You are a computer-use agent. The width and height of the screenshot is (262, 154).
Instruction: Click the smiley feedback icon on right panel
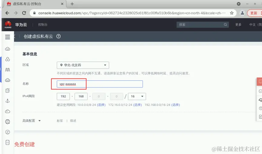click(x=260, y=91)
